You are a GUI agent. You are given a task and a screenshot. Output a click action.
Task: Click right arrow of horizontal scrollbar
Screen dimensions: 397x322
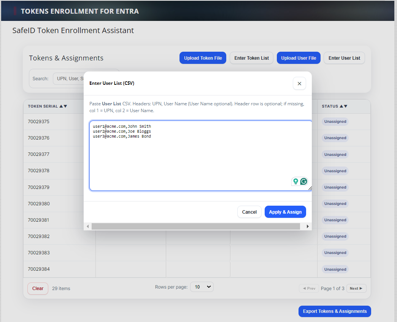307,227
